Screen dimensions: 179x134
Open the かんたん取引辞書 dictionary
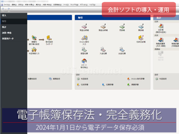136,79
